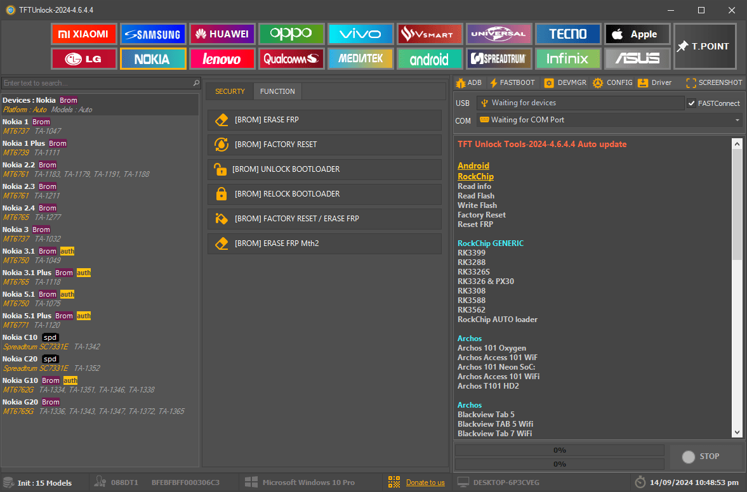The width and height of the screenshot is (747, 492).
Task: Expand the COM port dropdown
Action: [737, 120]
